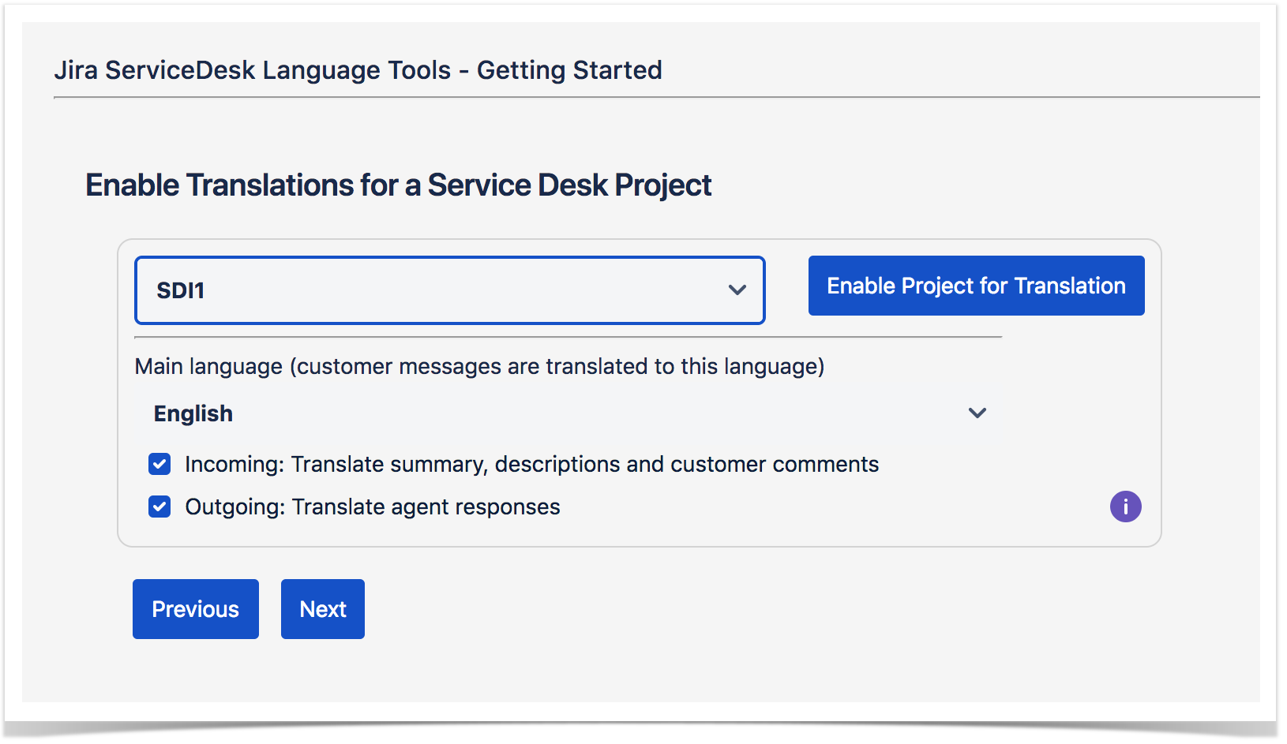The image size is (1287, 744).
Task: Click Enable Project for Translation button
Action: [976, 286]
